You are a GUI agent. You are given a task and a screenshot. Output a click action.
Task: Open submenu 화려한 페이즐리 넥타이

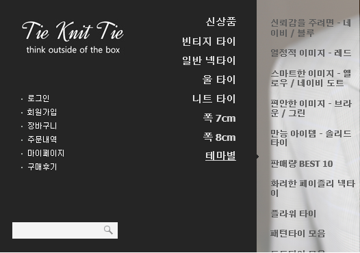click(313, 188)
